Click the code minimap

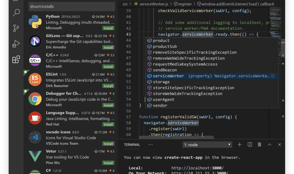(275, 23)
